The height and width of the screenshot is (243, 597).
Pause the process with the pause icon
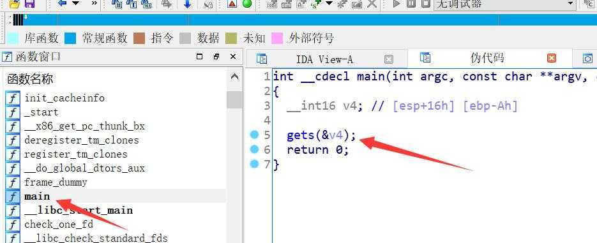411,4
